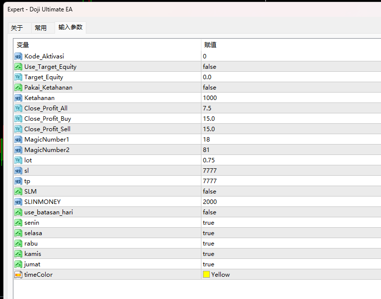Switch to the 关于 tab
This screenshot has width=381, height=299.
[17, 28]
